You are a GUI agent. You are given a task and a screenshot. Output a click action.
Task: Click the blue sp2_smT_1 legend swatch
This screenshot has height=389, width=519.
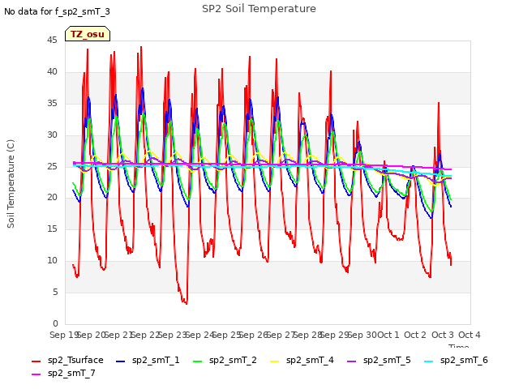click(121, 361)
